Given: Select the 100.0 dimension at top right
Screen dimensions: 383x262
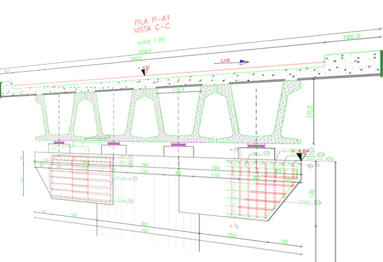Looking at the screenshot, I should [352, 37].
